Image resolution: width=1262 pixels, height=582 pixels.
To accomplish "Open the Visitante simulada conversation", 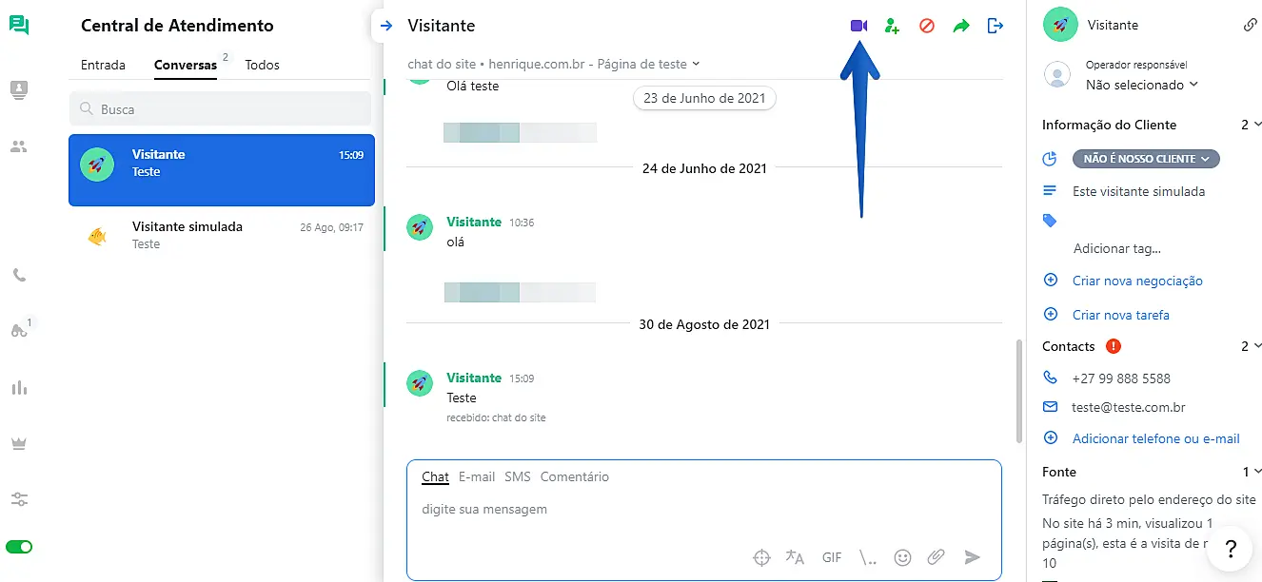I will (221, 235).
